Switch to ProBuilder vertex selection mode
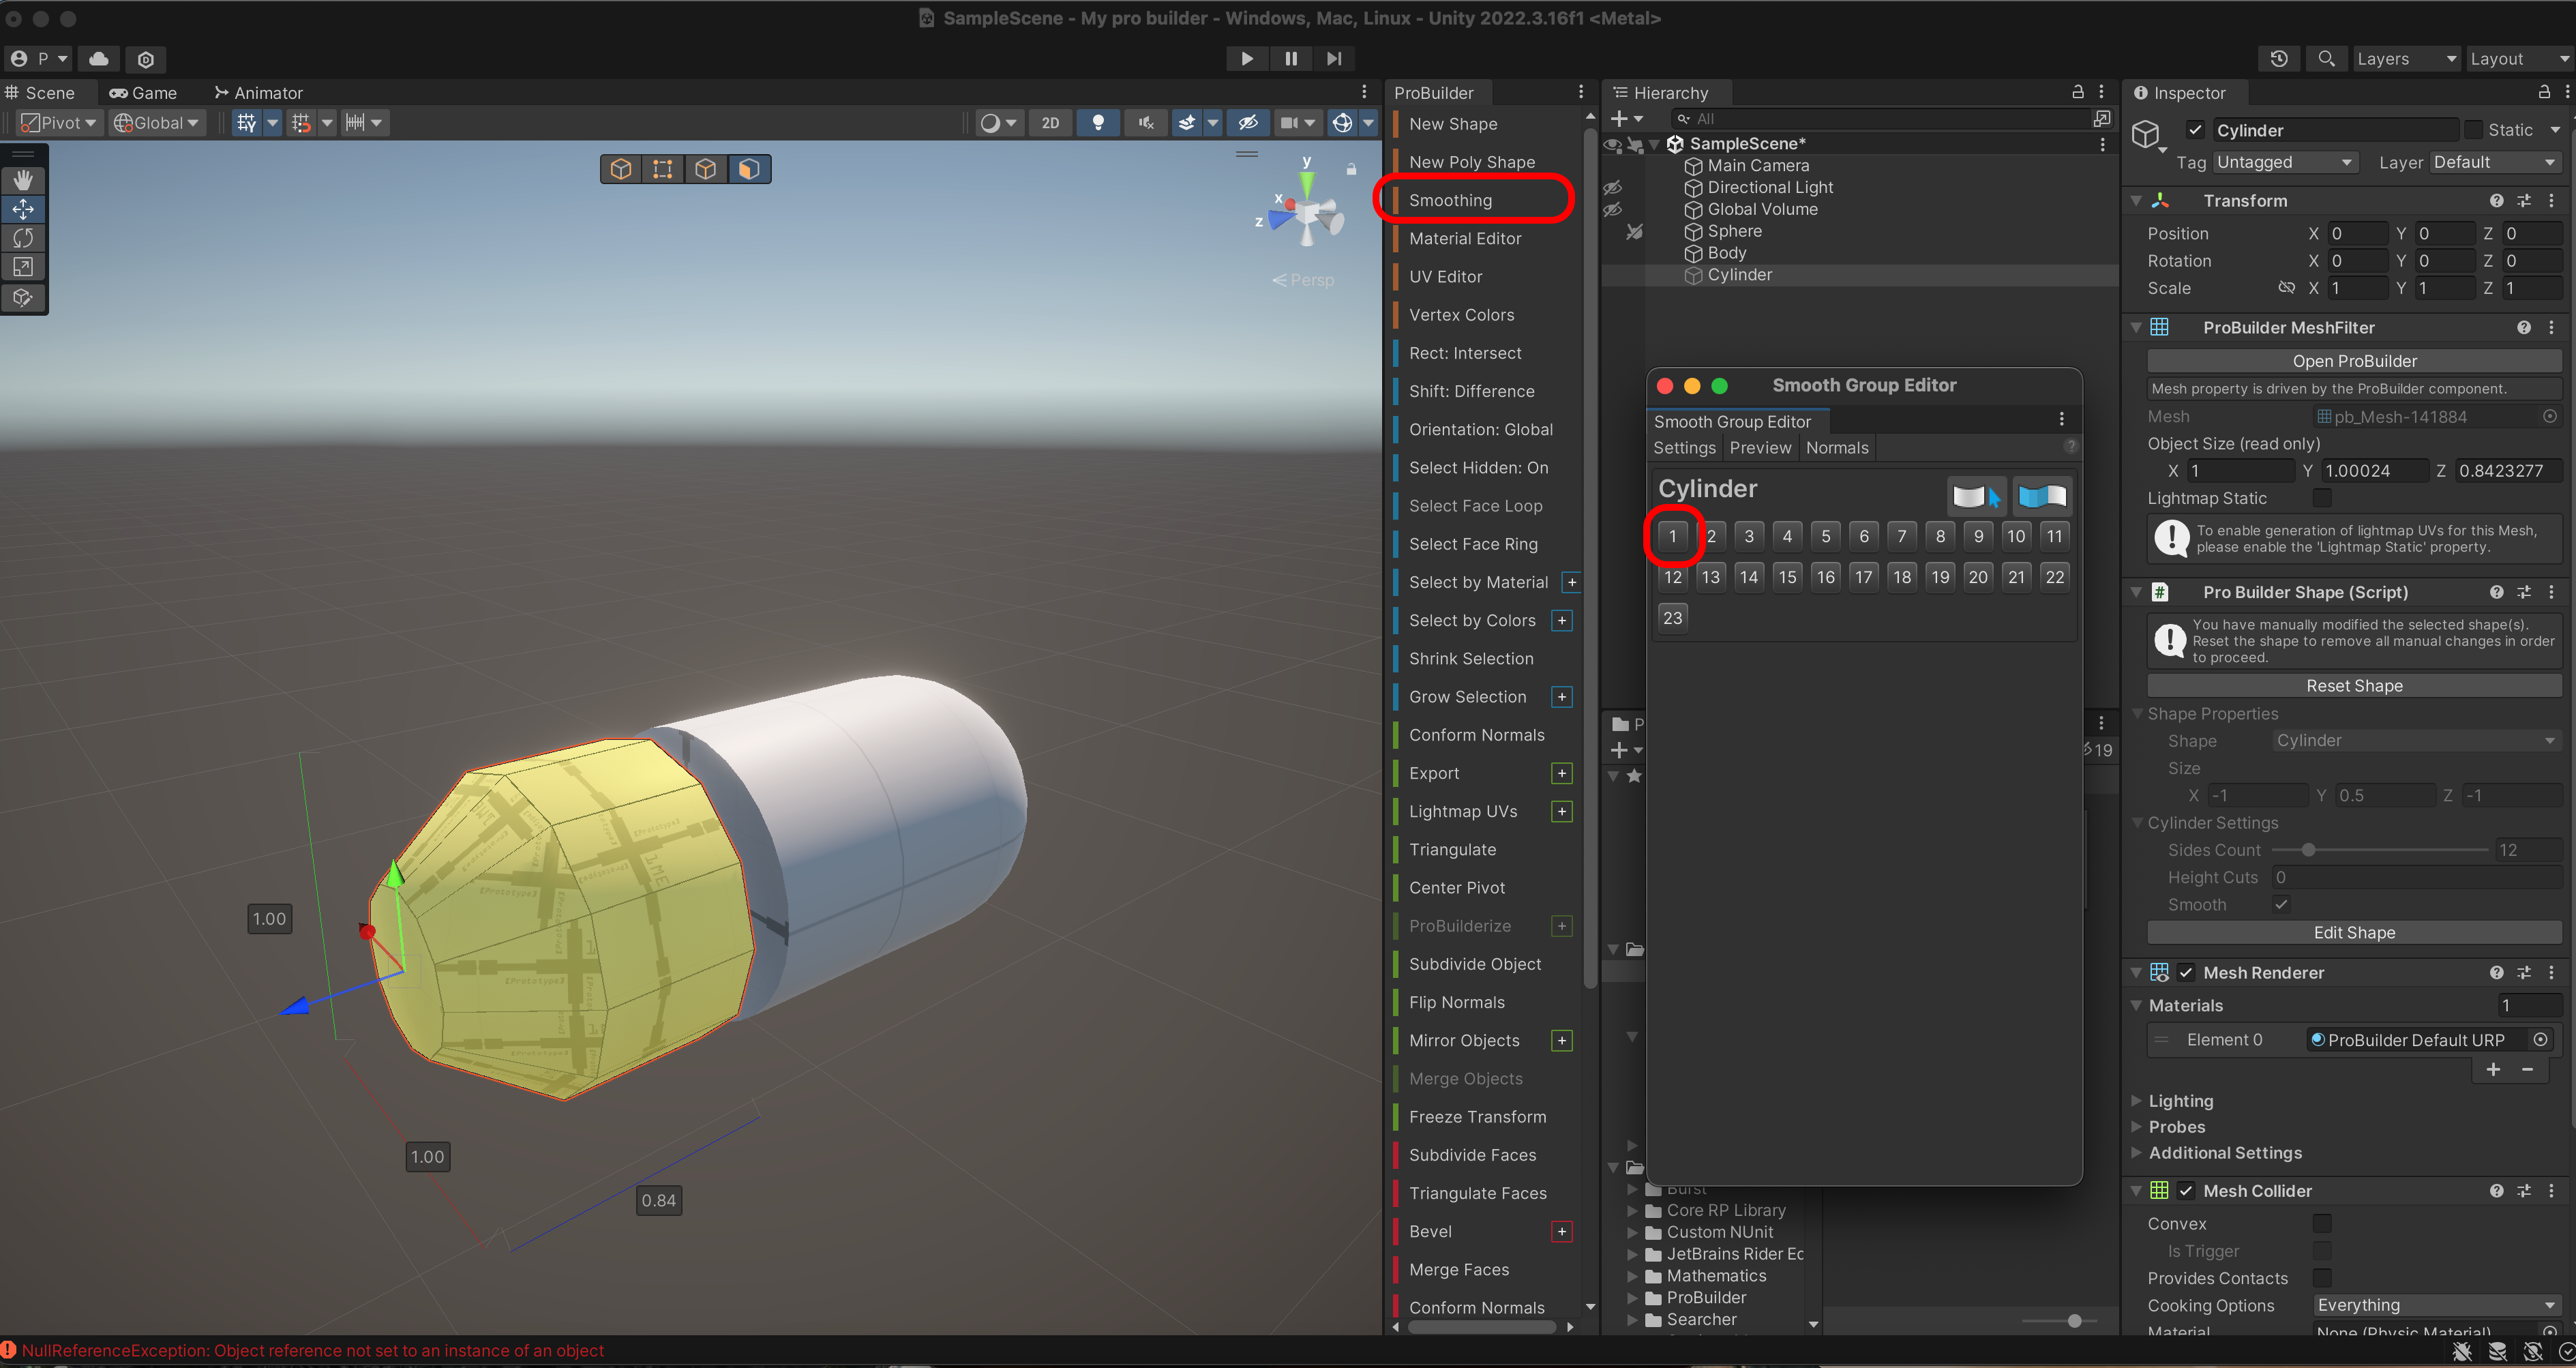Screen dimensions: 2576x1368 click(x=662, y=169)
